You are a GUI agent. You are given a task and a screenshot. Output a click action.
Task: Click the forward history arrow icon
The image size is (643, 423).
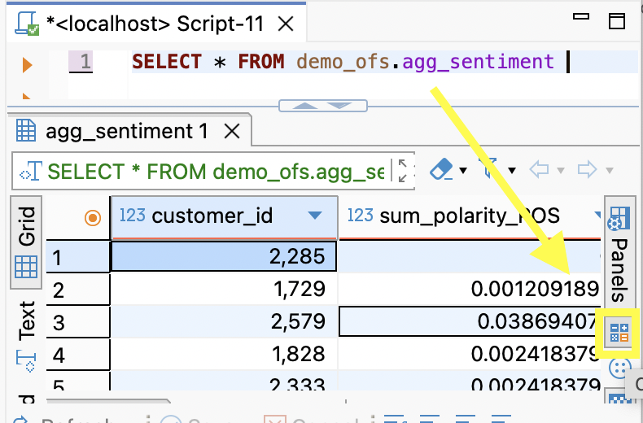point(587,169)
